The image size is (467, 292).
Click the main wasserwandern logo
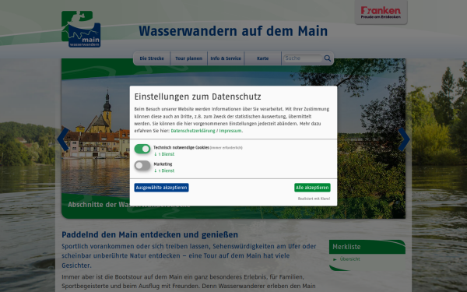pyautogui.click(x=81, y=30)
